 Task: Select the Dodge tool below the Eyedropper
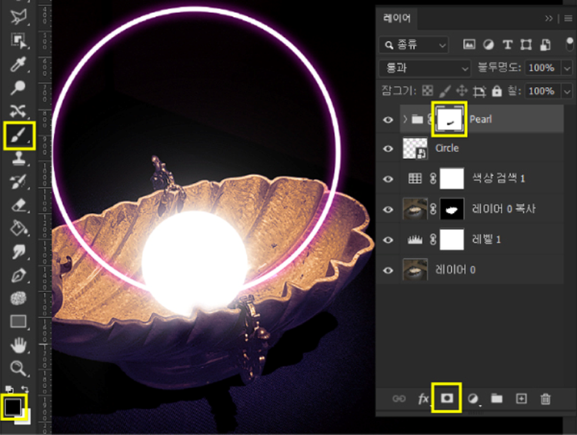tap(18, 88)
